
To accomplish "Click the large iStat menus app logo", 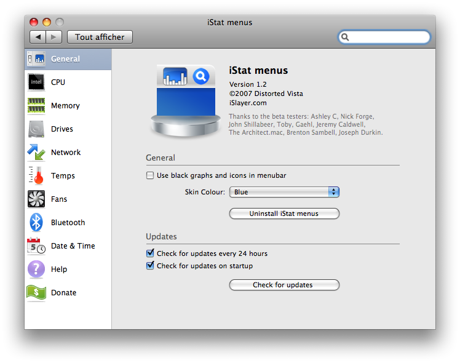I will pos(186,102).
